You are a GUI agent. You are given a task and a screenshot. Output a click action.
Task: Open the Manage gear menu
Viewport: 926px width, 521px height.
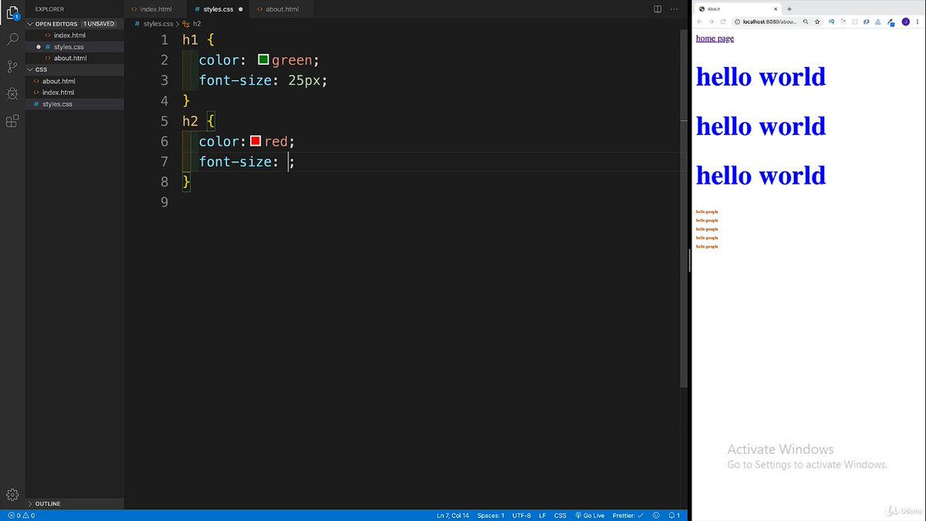(12, 495)
